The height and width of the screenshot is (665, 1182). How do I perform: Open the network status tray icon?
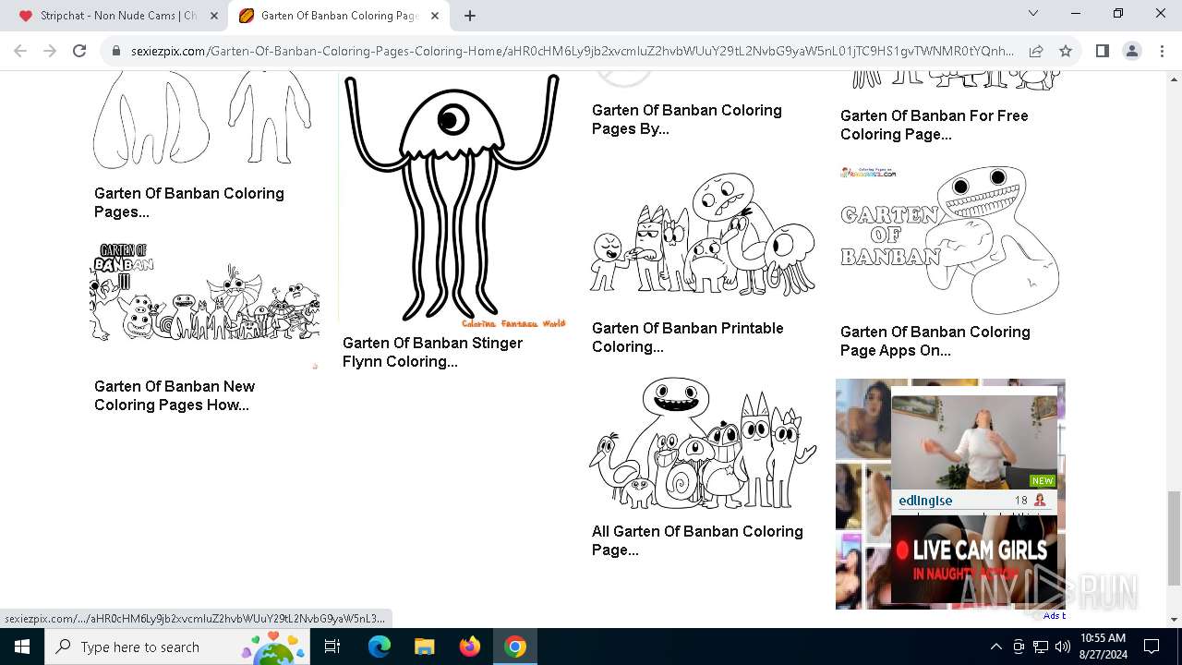click(1041, 647)
